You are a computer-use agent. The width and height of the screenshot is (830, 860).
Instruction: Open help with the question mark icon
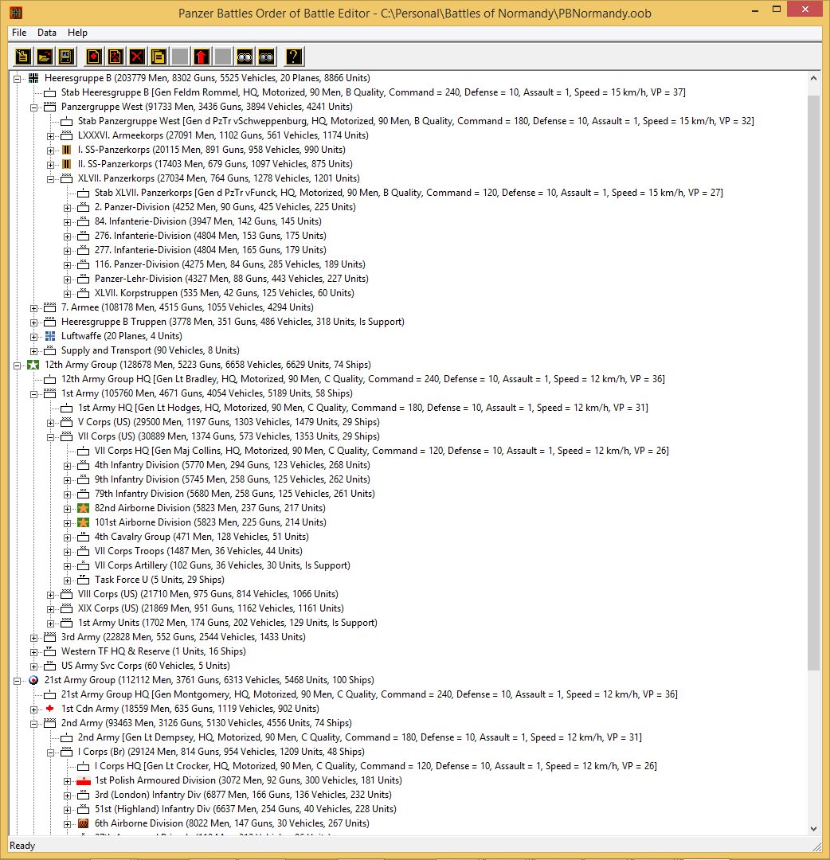tap(293, 57)
